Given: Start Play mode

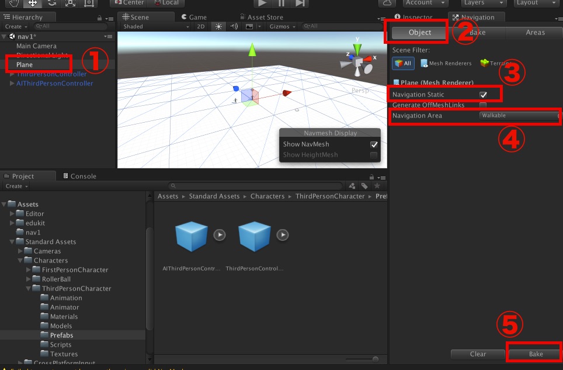Looking at the screenshot, I should pos(262,4).
